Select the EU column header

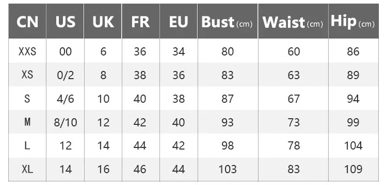[x=179, y=22]
